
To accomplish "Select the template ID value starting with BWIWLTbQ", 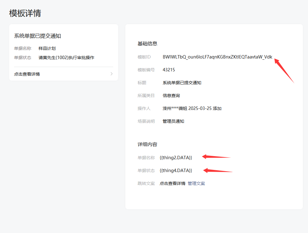I will coord(217,57).
